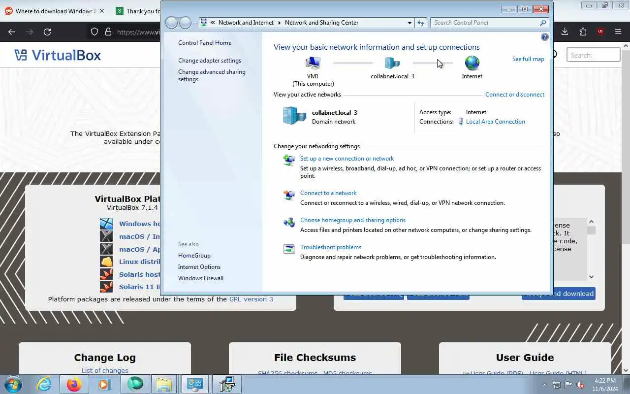This screenshot has width=630, height=394.
Task: Open Control Panel Home link
Action: 205,43
